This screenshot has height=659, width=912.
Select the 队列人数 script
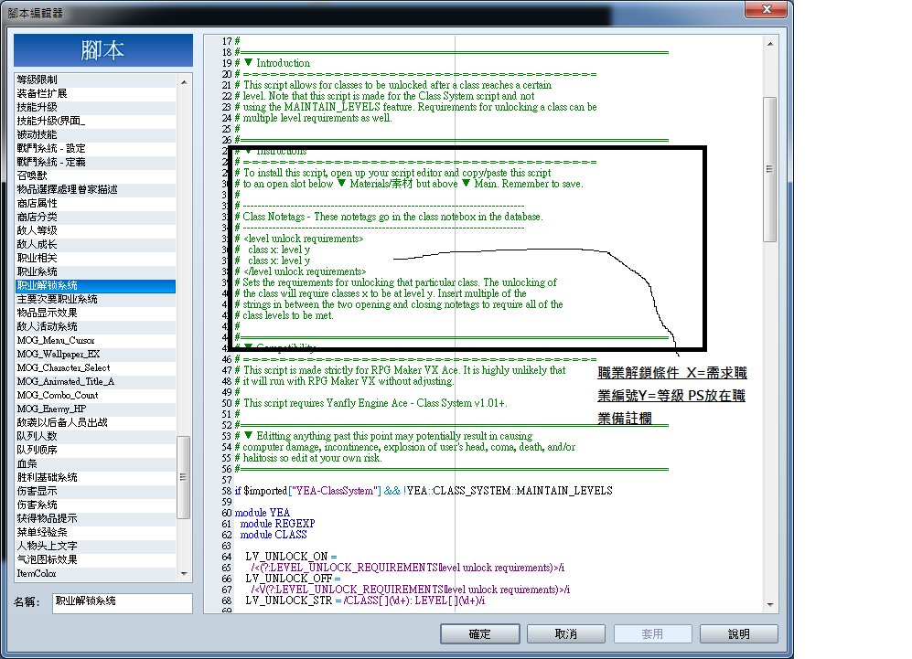(95, 436)
